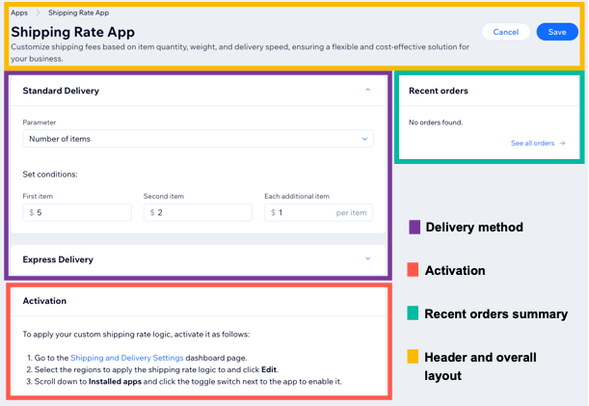Click the Shipping Rate App breadcrumb item
589x406 pixels.
click(x=78, y=13)
